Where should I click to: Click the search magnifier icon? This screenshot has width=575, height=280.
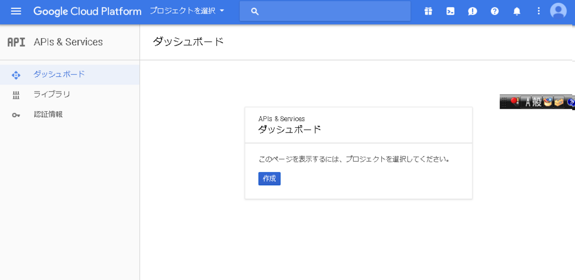(x=255, y=11)
